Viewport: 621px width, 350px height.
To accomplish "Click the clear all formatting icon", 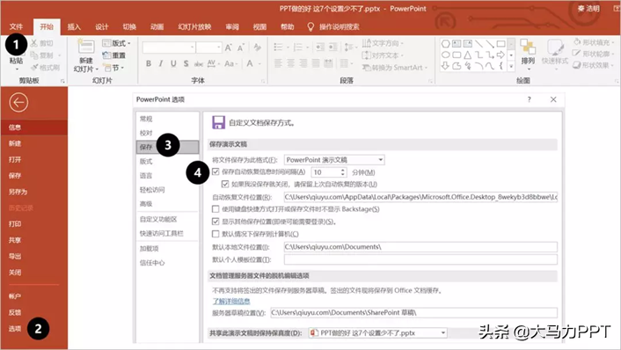I will tap(258, 47).
